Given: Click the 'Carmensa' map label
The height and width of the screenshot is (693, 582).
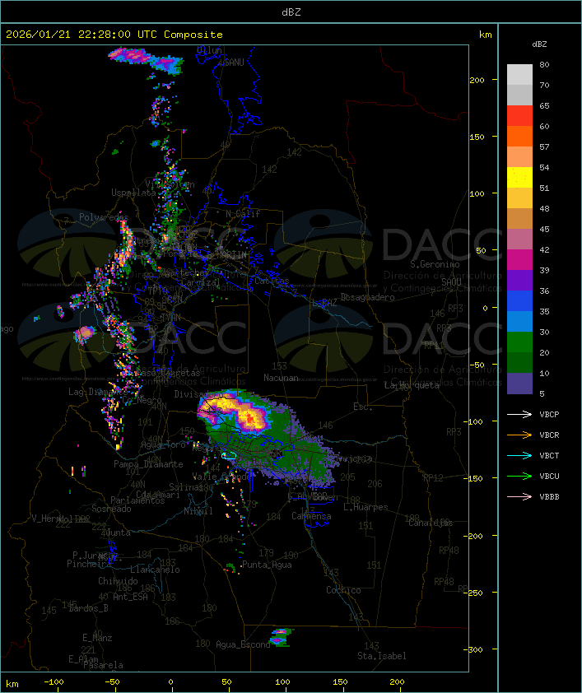Looking at the screenshot, I should (311, 516).
